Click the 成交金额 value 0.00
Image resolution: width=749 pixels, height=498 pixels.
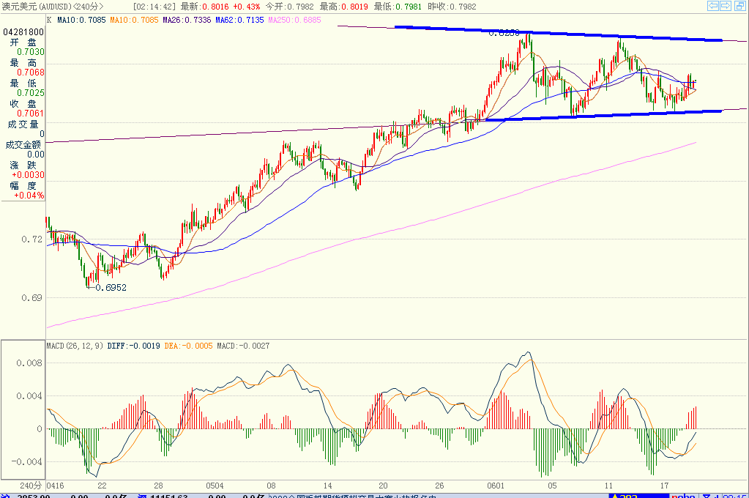(36, 155)
